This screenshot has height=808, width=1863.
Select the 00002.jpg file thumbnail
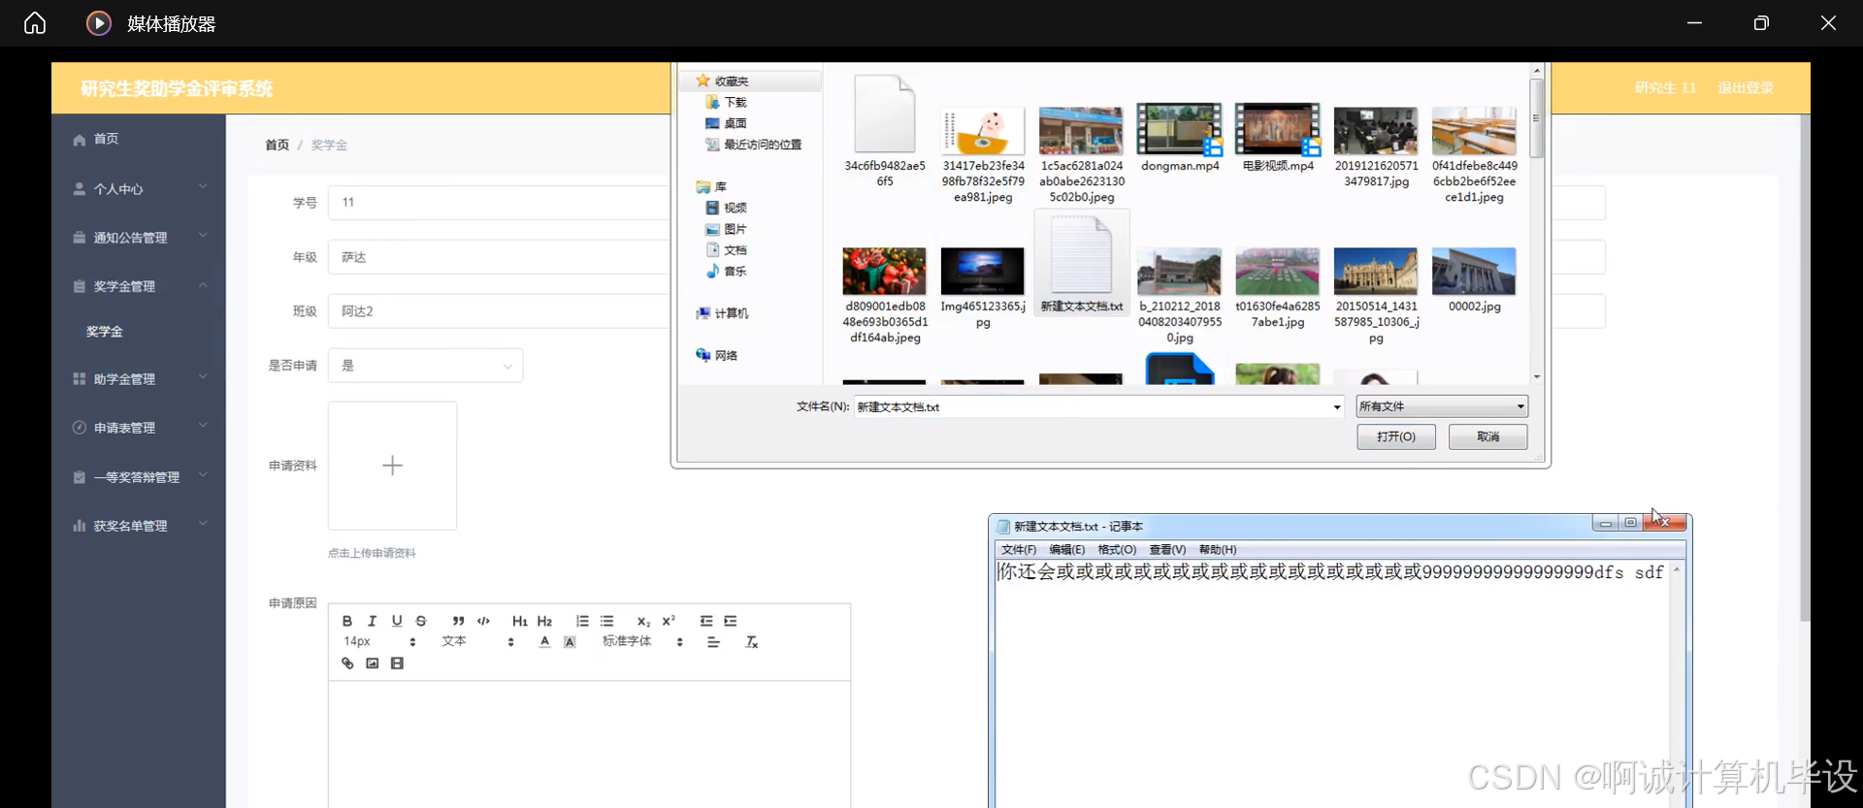coord(1474,272)
